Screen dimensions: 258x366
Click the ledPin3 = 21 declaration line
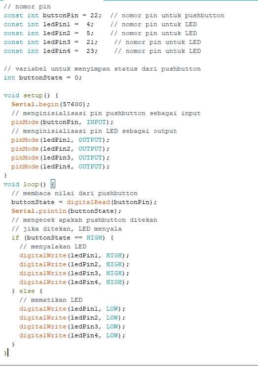click(51, 42)
